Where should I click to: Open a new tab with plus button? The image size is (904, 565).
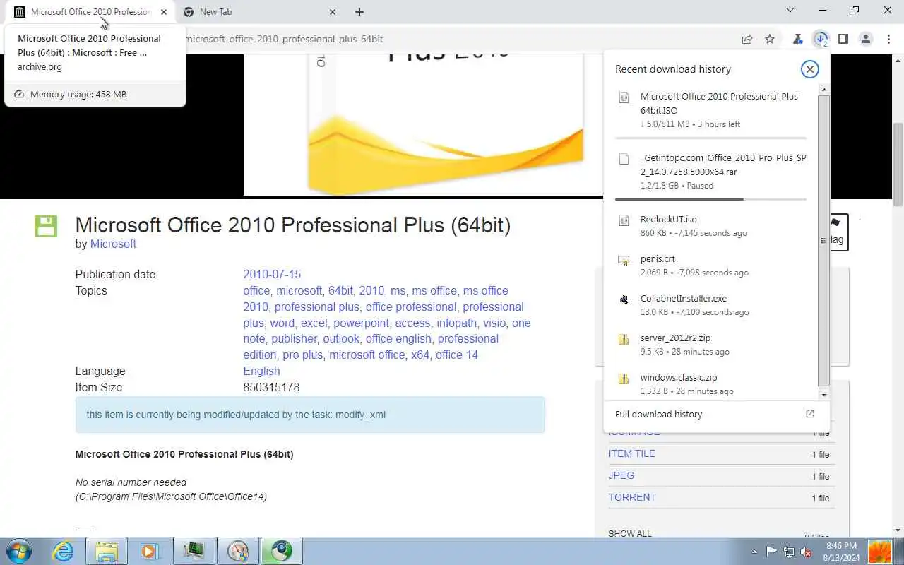pyautogui.click(x=359, y=12)
